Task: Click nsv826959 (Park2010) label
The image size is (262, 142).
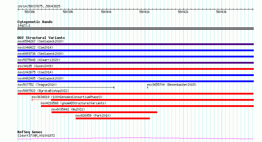Action: (93, 115)
